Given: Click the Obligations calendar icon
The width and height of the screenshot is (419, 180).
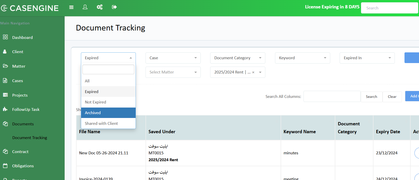Looking at the screenshot, I should click(x=5, y=166).
